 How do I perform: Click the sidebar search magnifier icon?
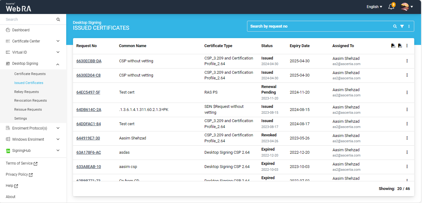(58, 20)
